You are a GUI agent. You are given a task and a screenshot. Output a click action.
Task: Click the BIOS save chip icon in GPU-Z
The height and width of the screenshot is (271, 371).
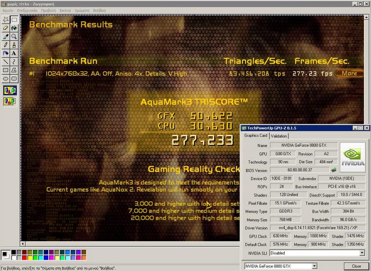(x=334, y=170)
